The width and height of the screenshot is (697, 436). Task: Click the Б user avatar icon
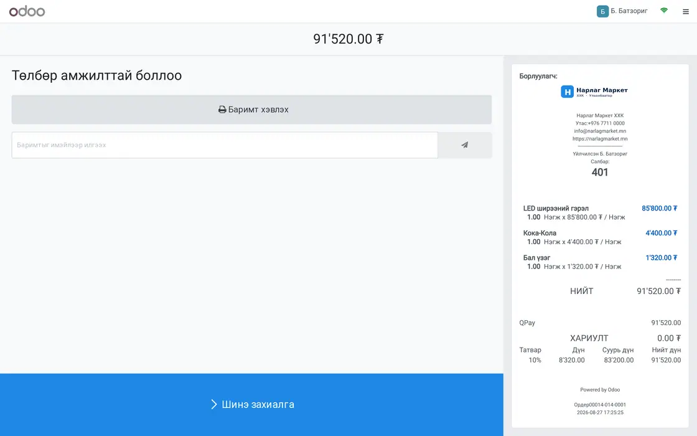pos(602,11)
